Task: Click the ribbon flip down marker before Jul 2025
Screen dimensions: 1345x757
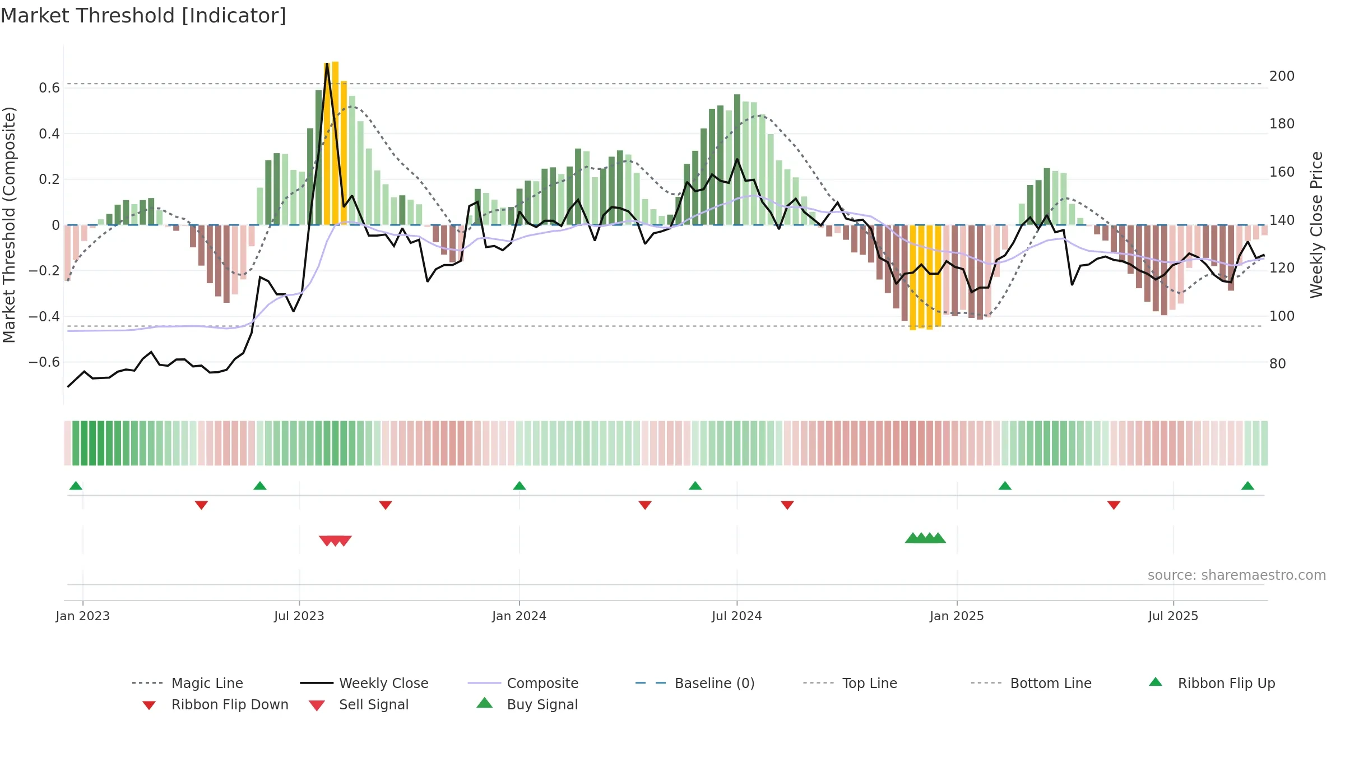Action: 1114,505
